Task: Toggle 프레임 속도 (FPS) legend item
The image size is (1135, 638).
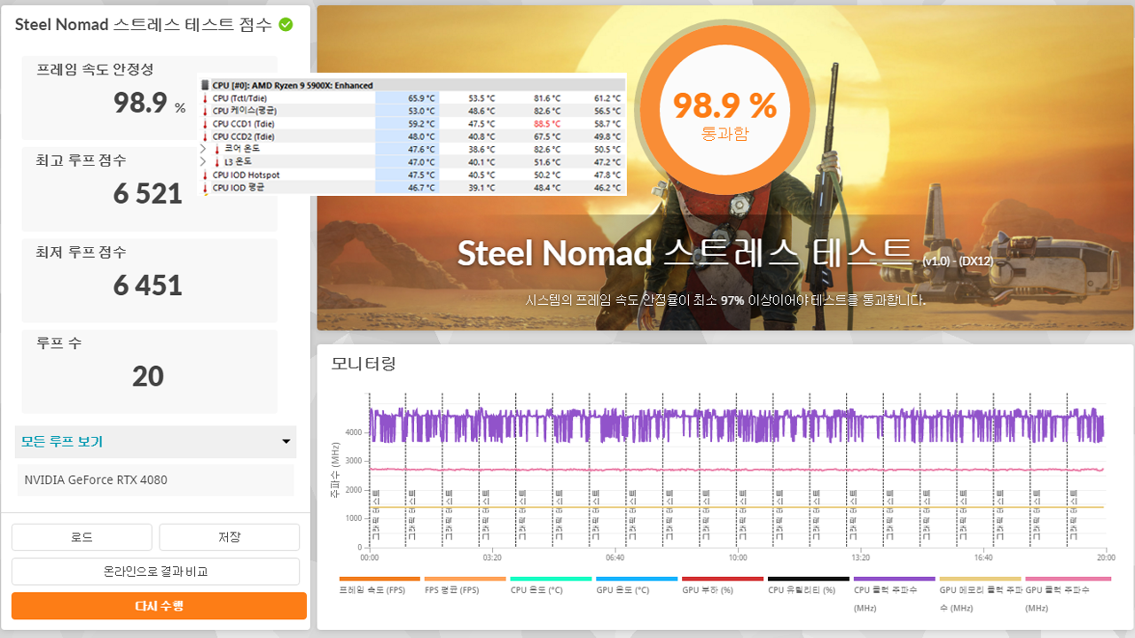Action: (379, 586)
